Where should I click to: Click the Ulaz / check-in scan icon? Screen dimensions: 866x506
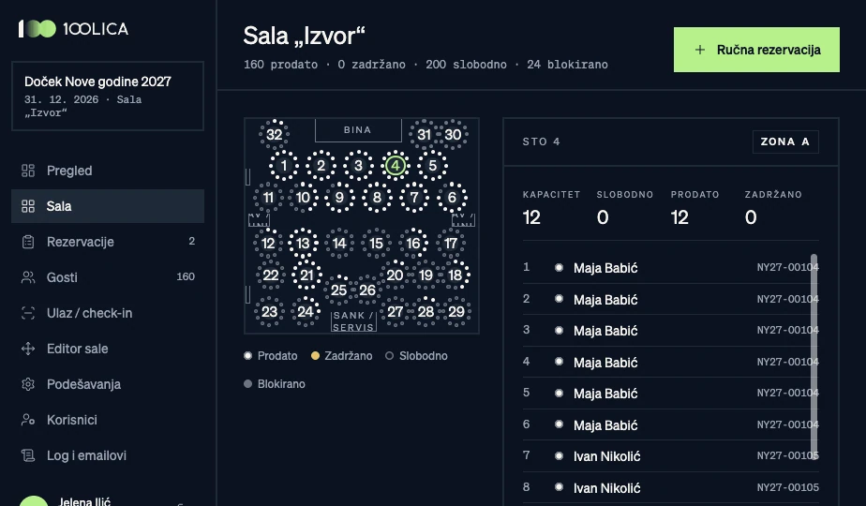click(28, 313)
